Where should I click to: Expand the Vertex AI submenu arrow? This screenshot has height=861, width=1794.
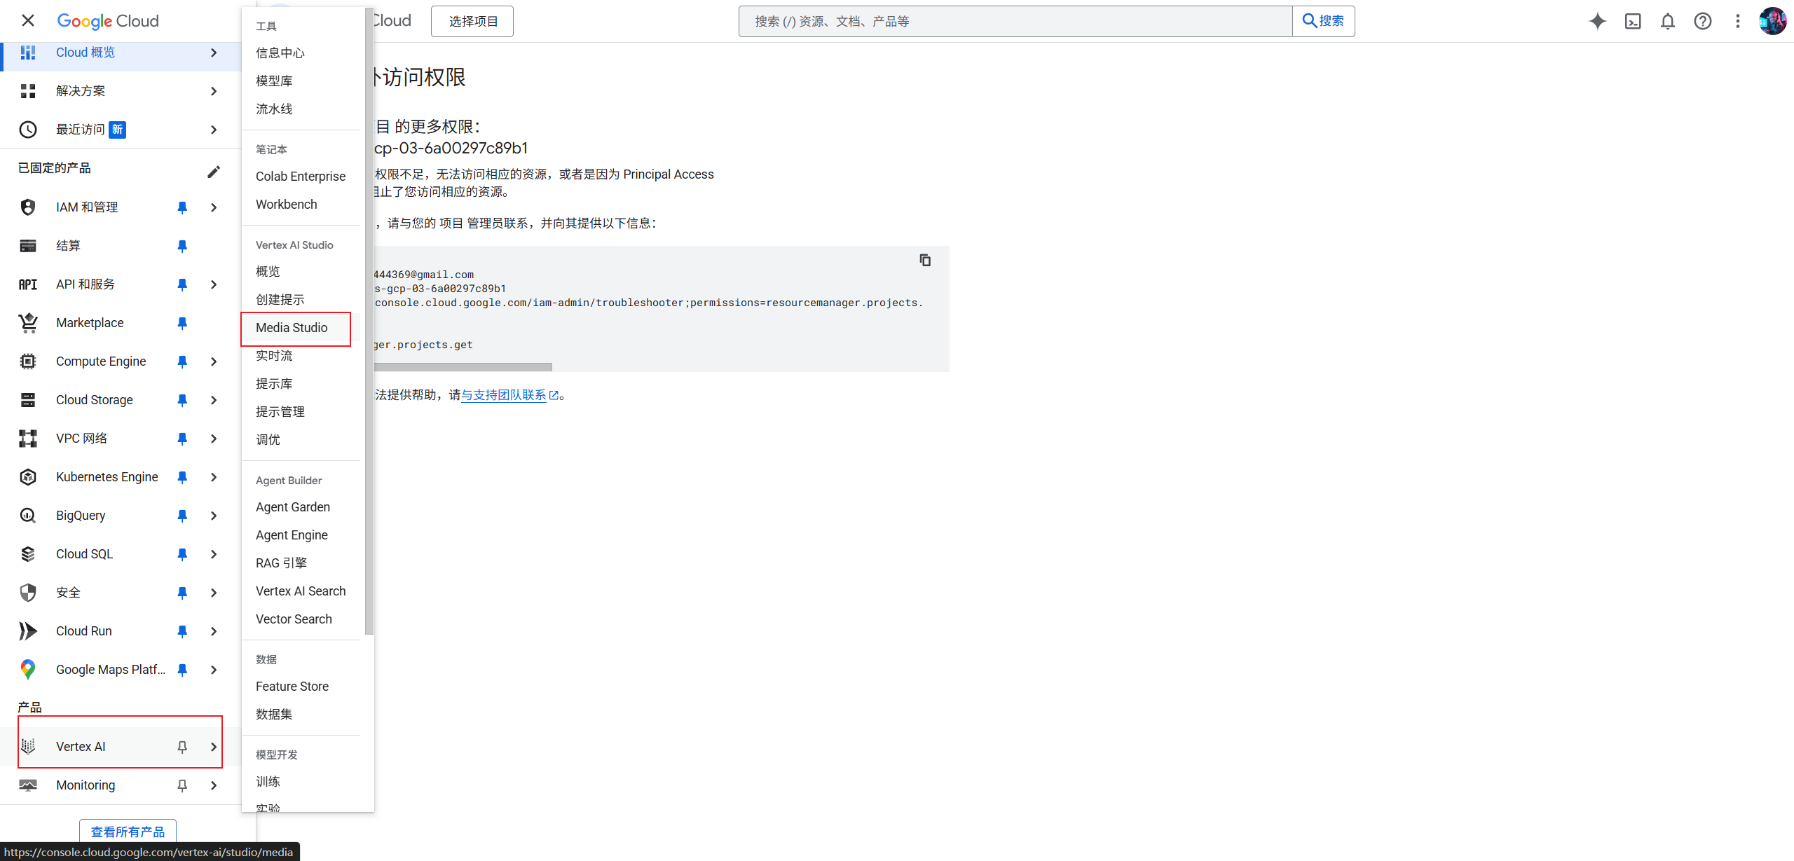tap(214, 747)
